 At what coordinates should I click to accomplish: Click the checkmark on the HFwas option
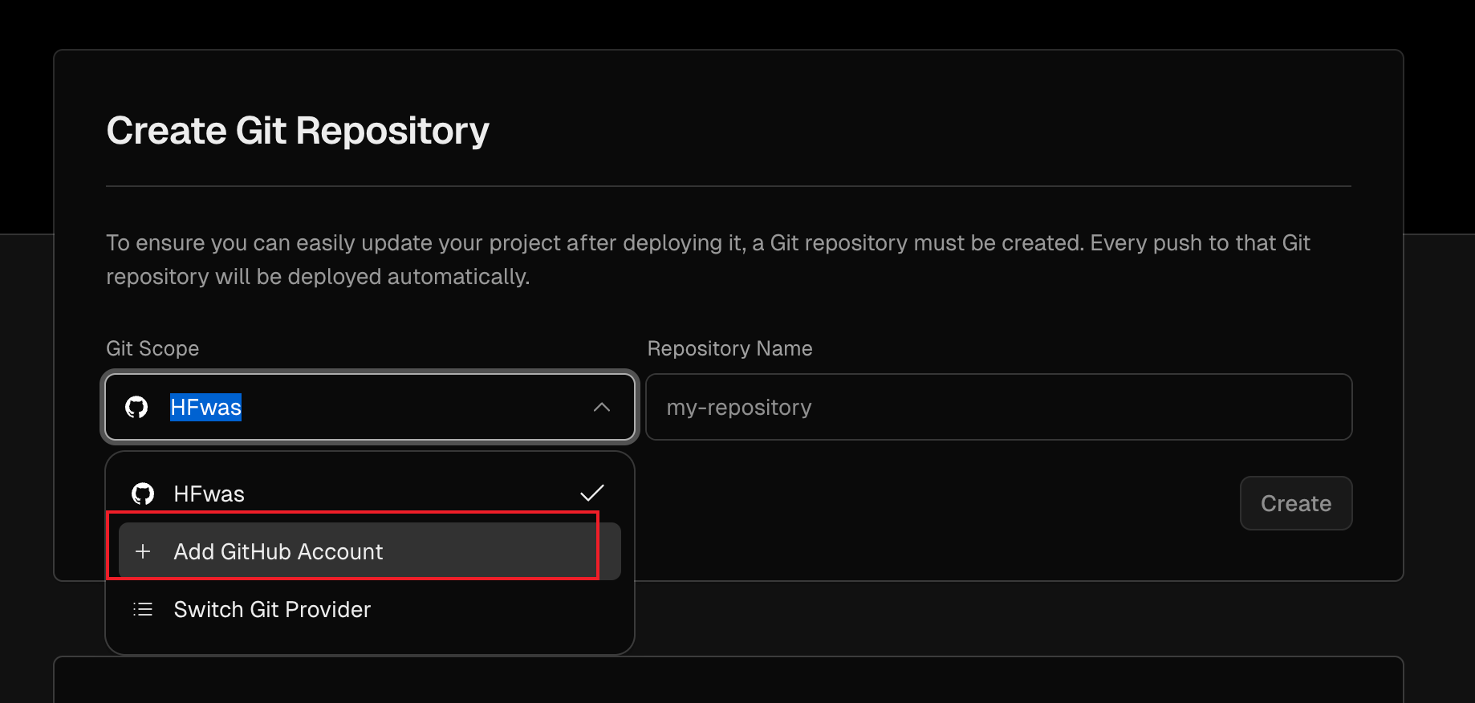[591, 493]
